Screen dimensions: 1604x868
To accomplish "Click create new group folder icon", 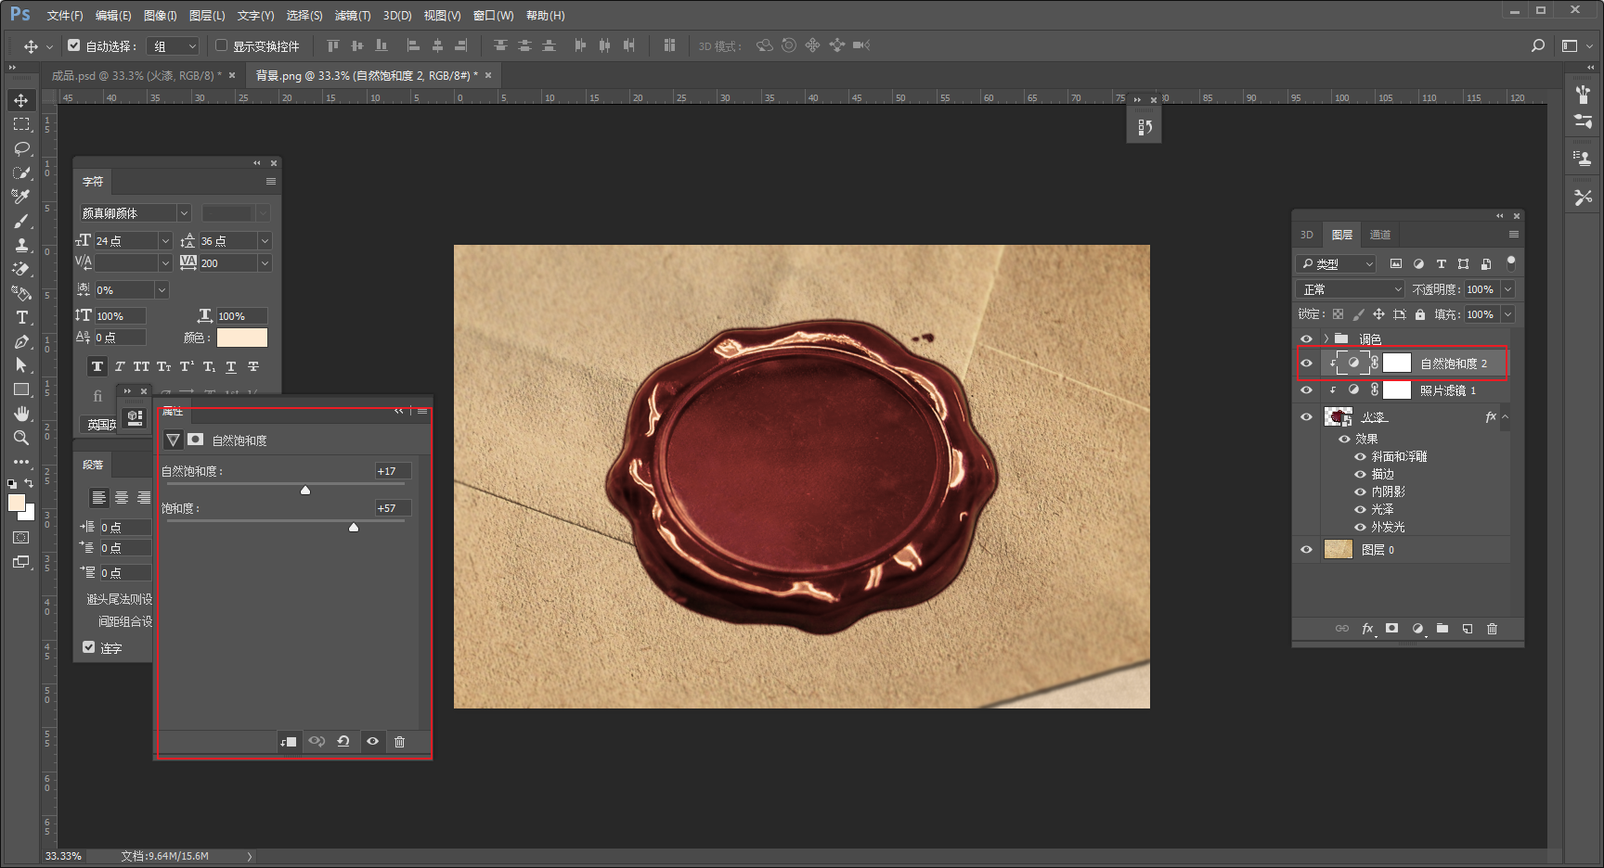I will 1442,629.
